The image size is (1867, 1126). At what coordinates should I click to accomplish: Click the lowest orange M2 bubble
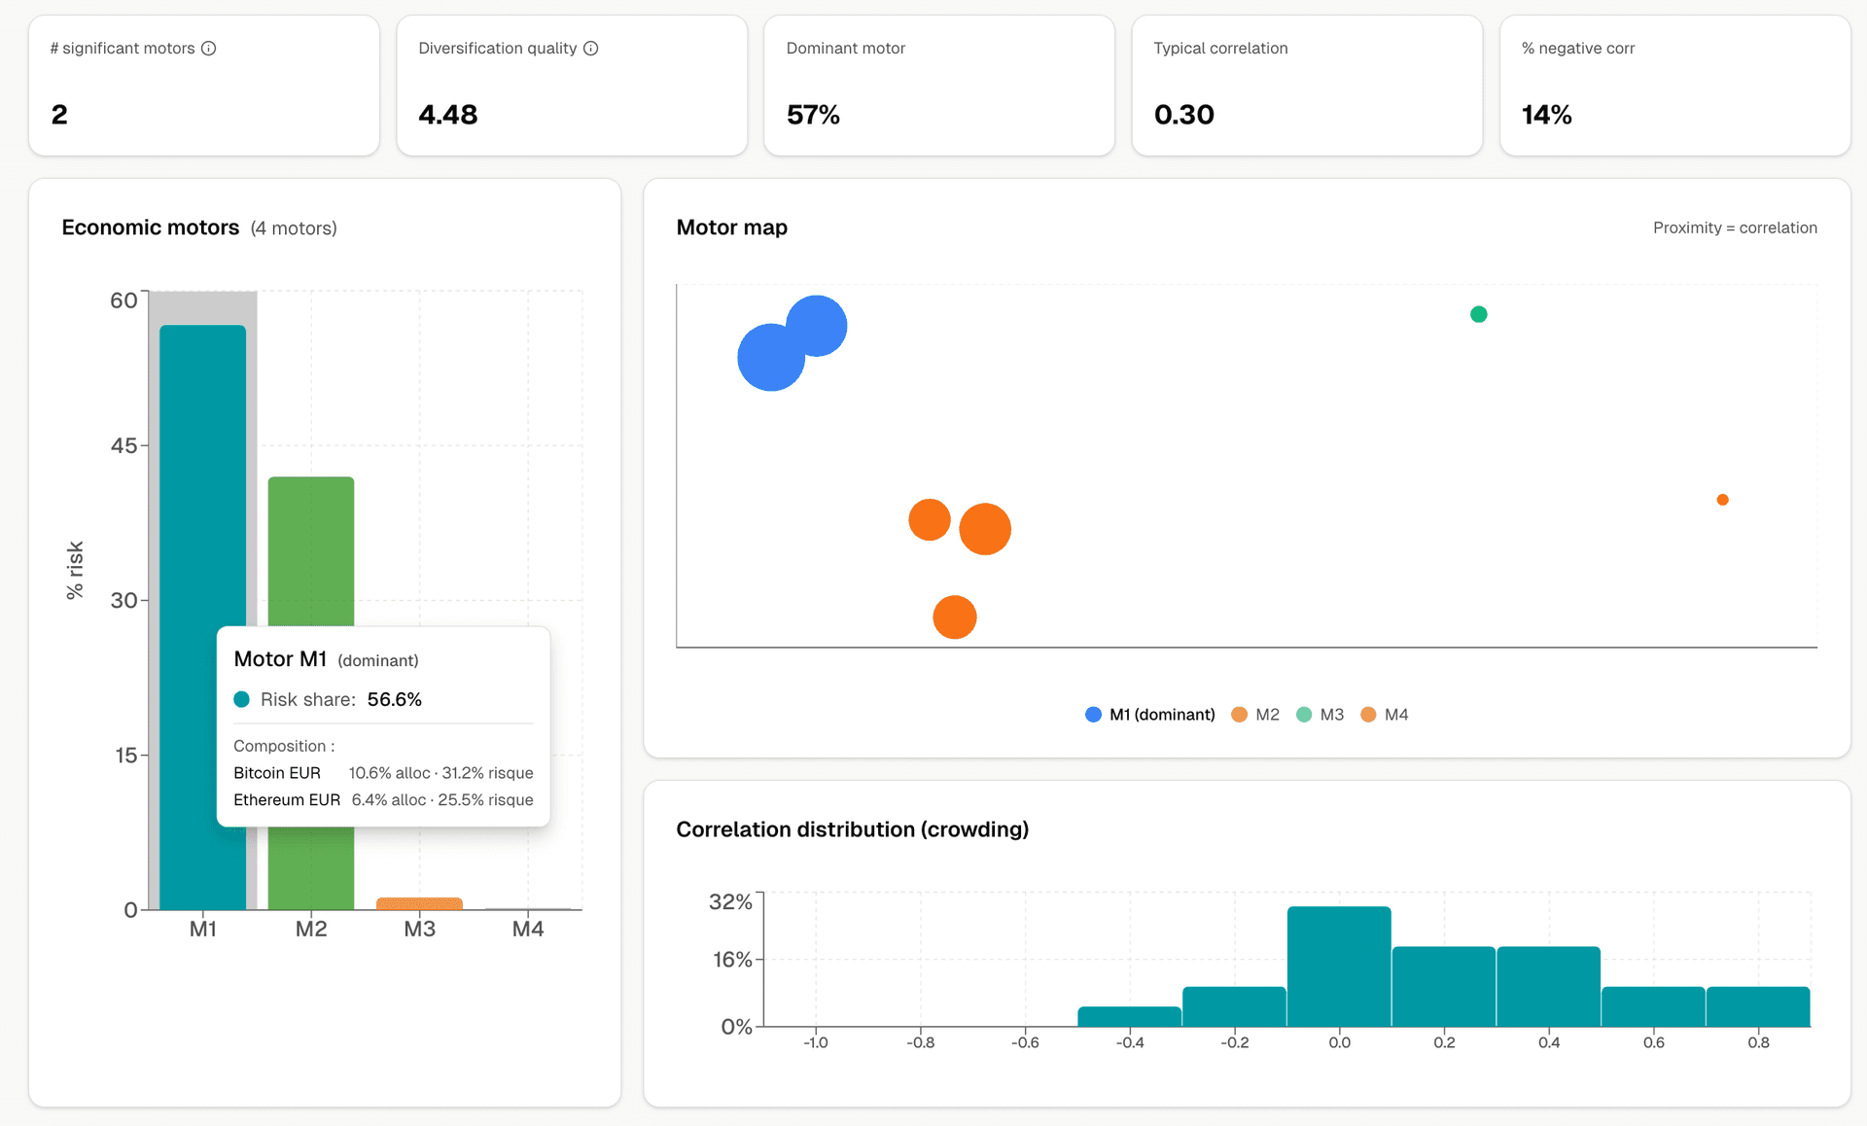954,617
